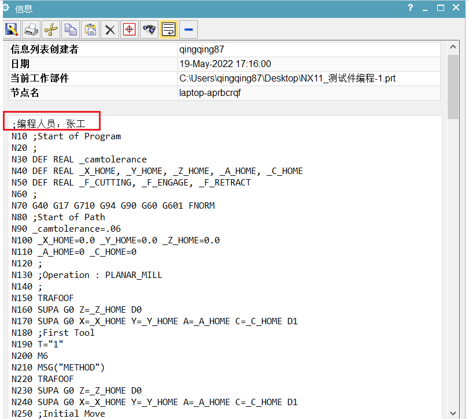Click the Save As icon in toolbar
Image resolution: width=469 pixels, height=419 pixels.
tap(12, 29)
